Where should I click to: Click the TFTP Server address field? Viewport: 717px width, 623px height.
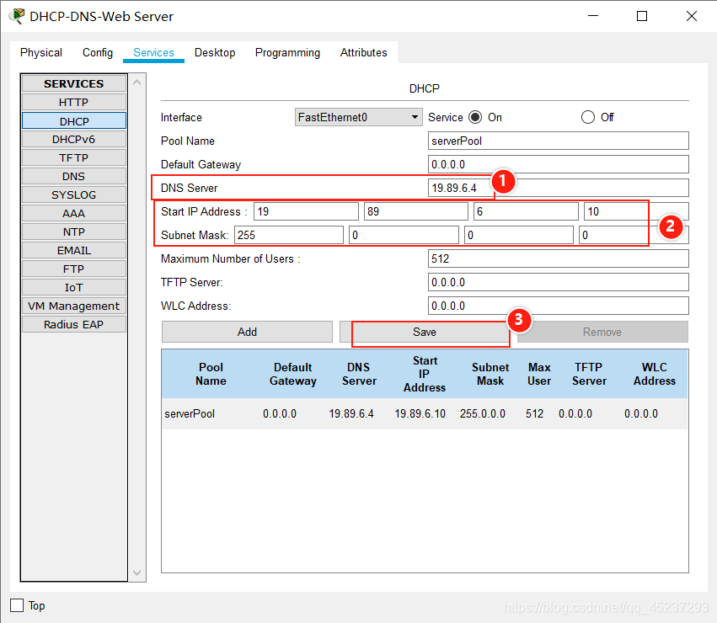tap(559, 283)
